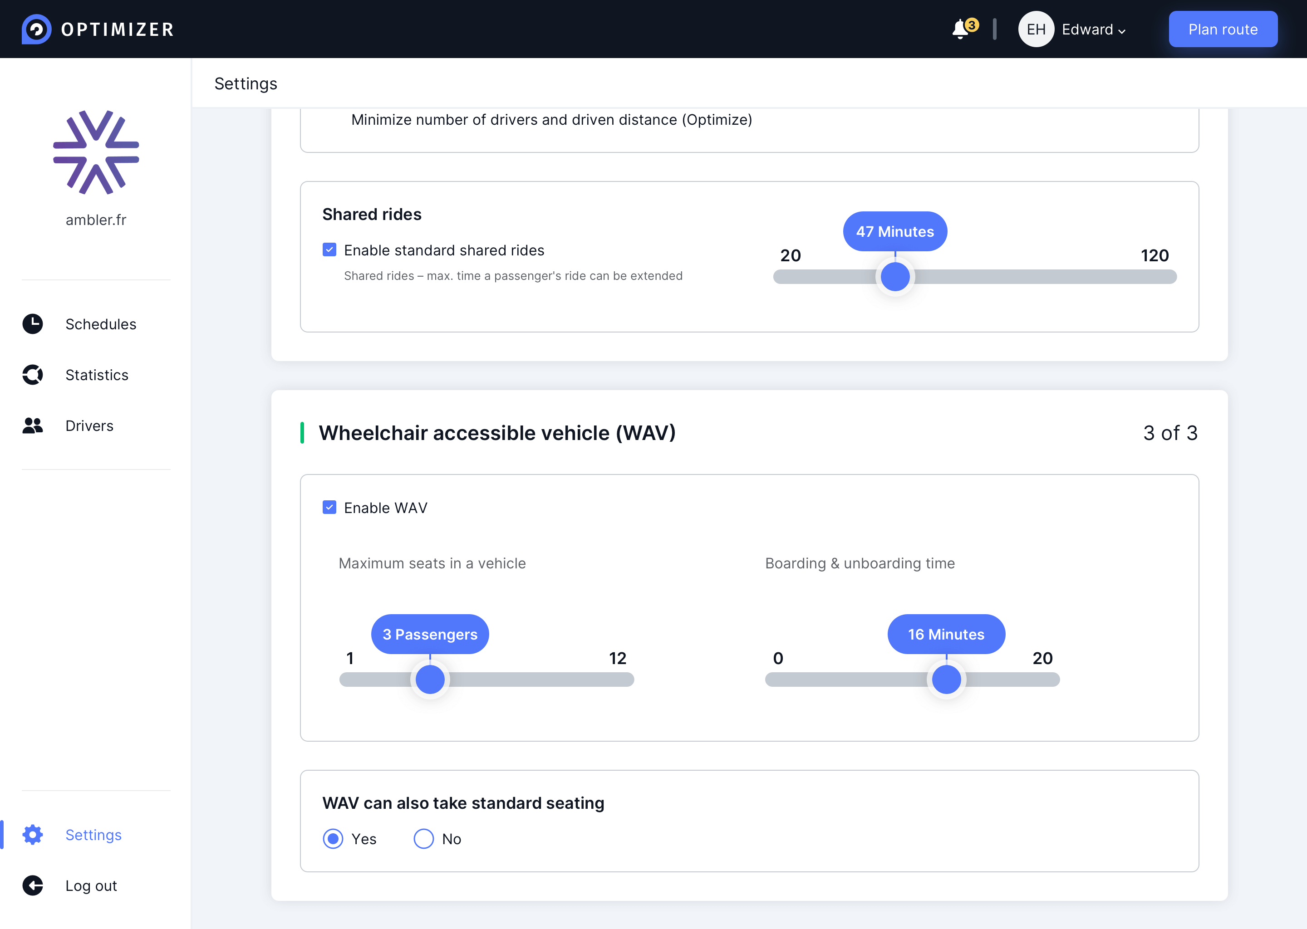
Task: Click the Drivers people icon
Action: pyautogui.click(x=33, y=425)
